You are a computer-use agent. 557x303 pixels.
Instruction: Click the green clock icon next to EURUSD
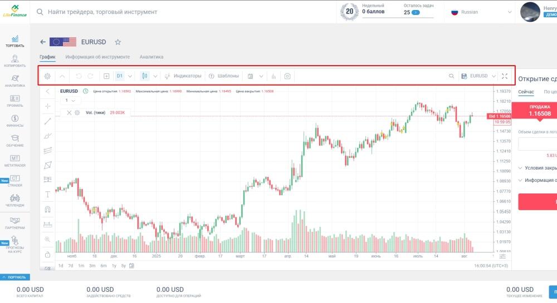click(x=86, y=91)
